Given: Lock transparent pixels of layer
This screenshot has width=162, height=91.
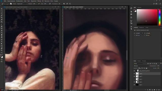Looking at the screenshot, I should 139,68.
